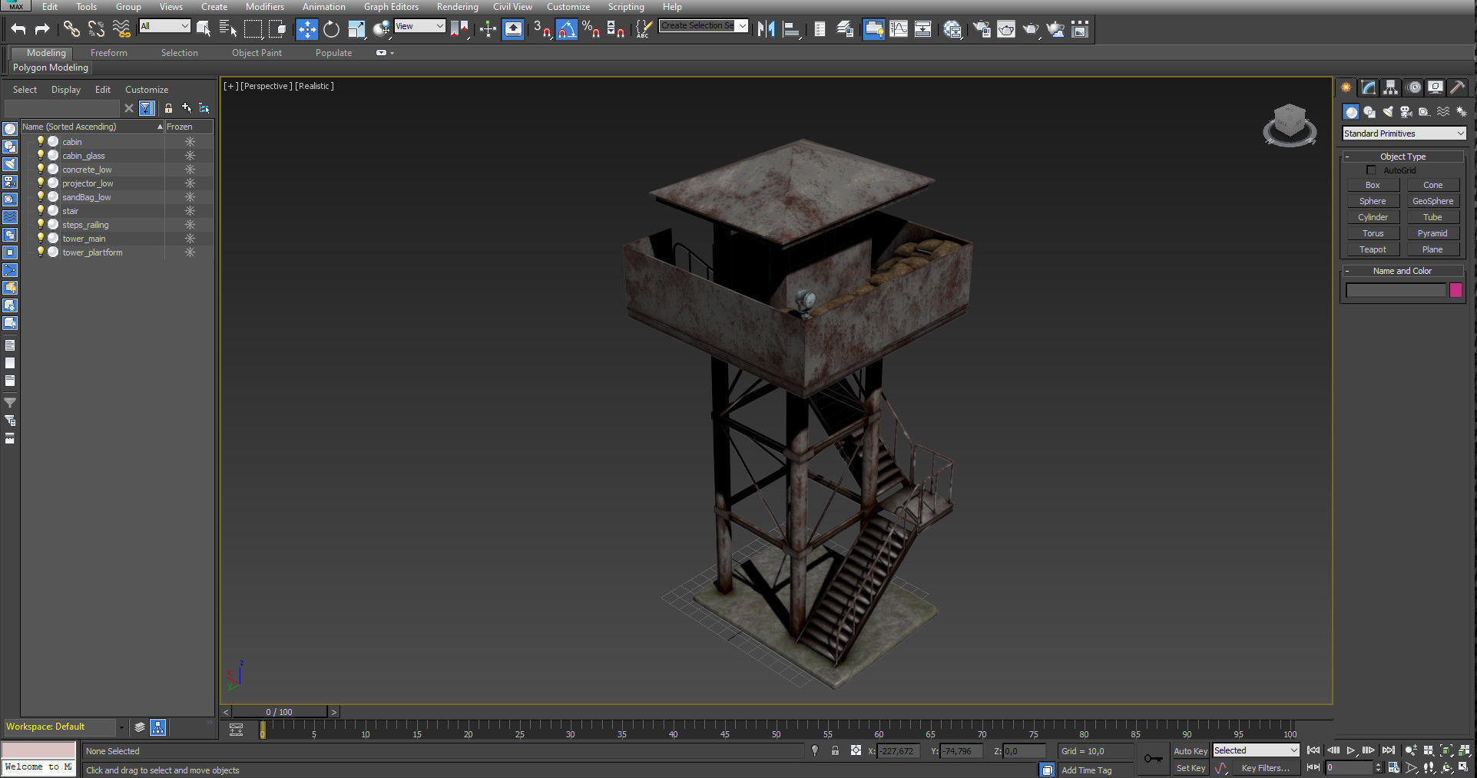
Task: Select the Cameras category icon
Action: point(1406,112)
